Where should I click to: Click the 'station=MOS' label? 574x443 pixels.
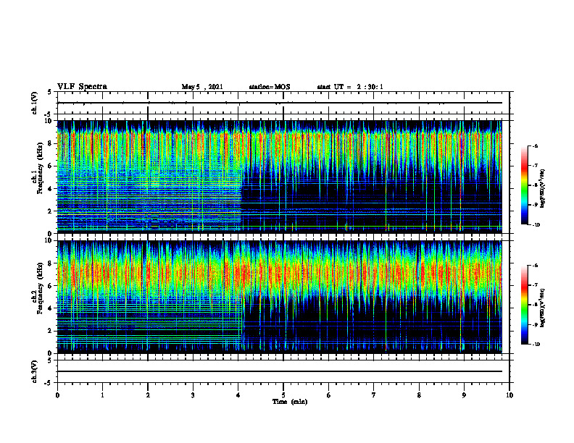pyautogui.click(x=270, y=87)
